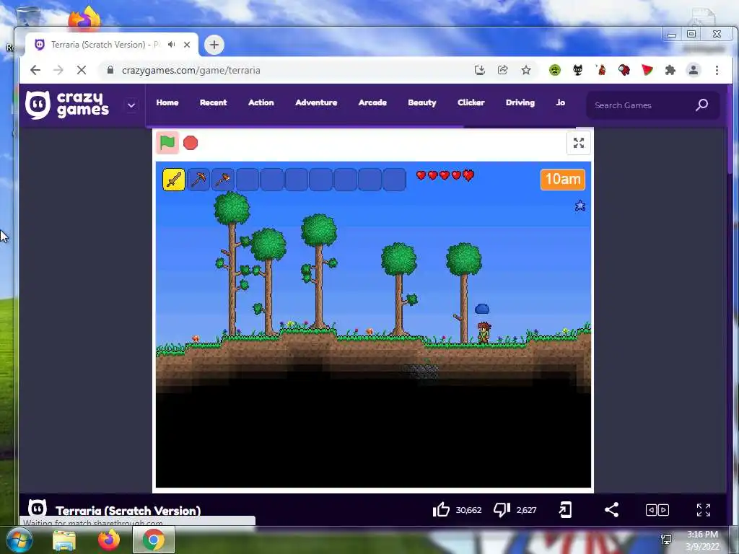739x554 pixels.
Task: Click the Among Us crewmate extension icon
Action: point(624,70)
